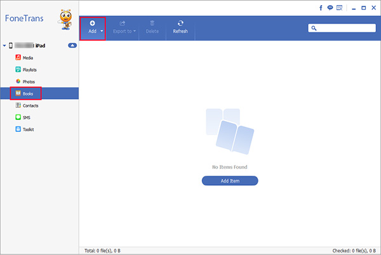Click the Export to toolbar button
381x255 pixels.
[122, 28]
